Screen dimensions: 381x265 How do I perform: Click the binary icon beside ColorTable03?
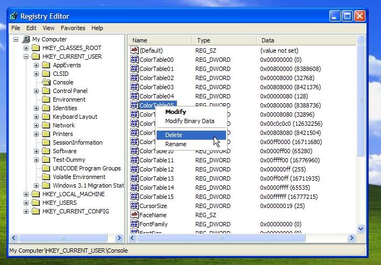[x=135, y=87]
